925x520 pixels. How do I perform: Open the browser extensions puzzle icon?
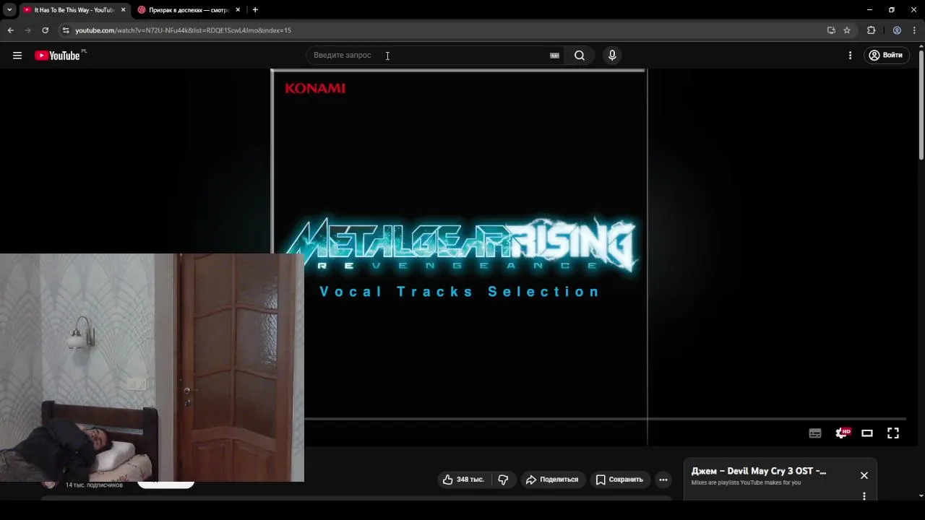click(x=871, y=30)
